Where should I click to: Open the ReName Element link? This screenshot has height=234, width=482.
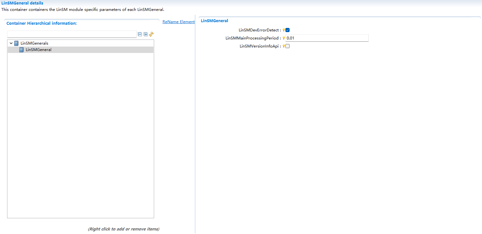pyautogui.click(x=179, y=22)
